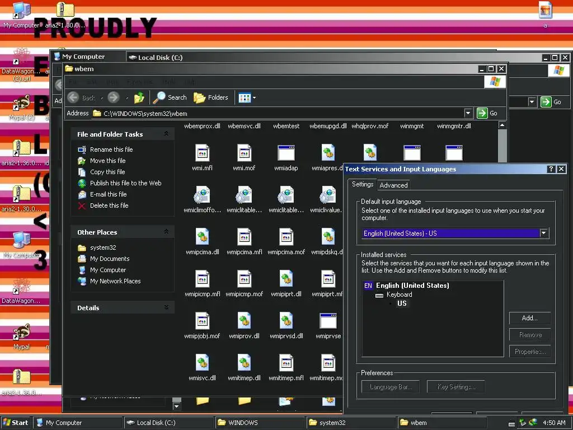Image resolution: width=573 pixels, height=430 pixels.
Task: Select the wmitimep.dll file icon
Action: pos(244,363)
